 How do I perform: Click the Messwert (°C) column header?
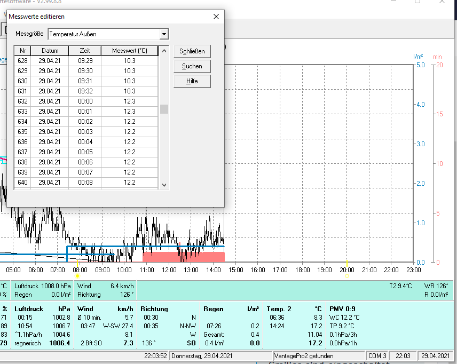point(129,51)
